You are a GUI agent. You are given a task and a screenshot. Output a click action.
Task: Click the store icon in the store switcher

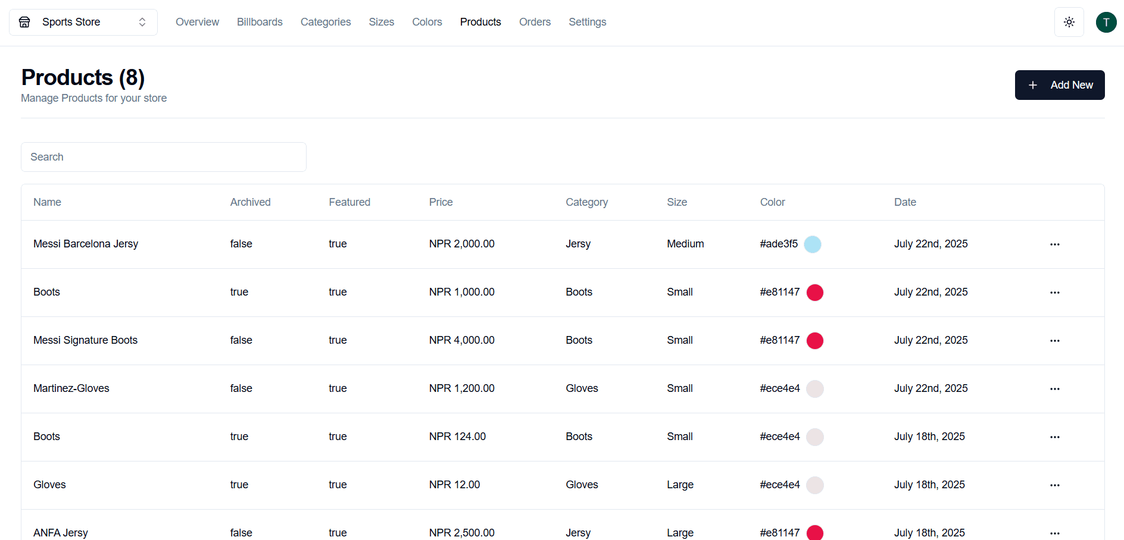(x=24, y=22)
